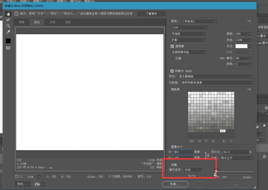The width and height of the screenshot is (268, 190).
Task: Click the delete color trash icon
Action: click(231, 141)
